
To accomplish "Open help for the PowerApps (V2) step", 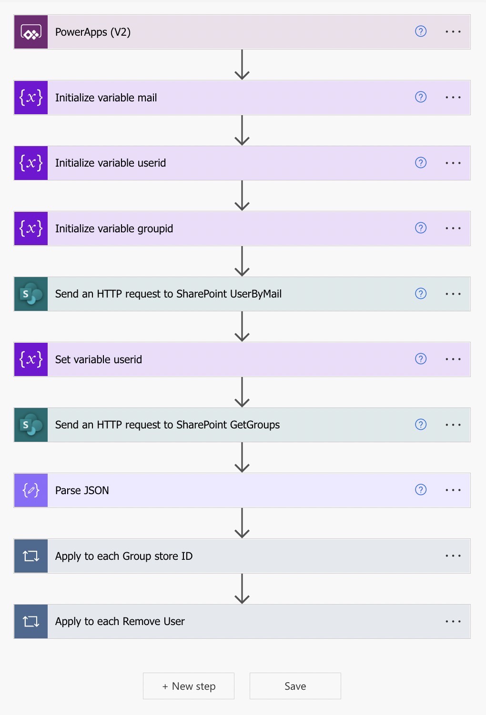I will tap(421, 31).
